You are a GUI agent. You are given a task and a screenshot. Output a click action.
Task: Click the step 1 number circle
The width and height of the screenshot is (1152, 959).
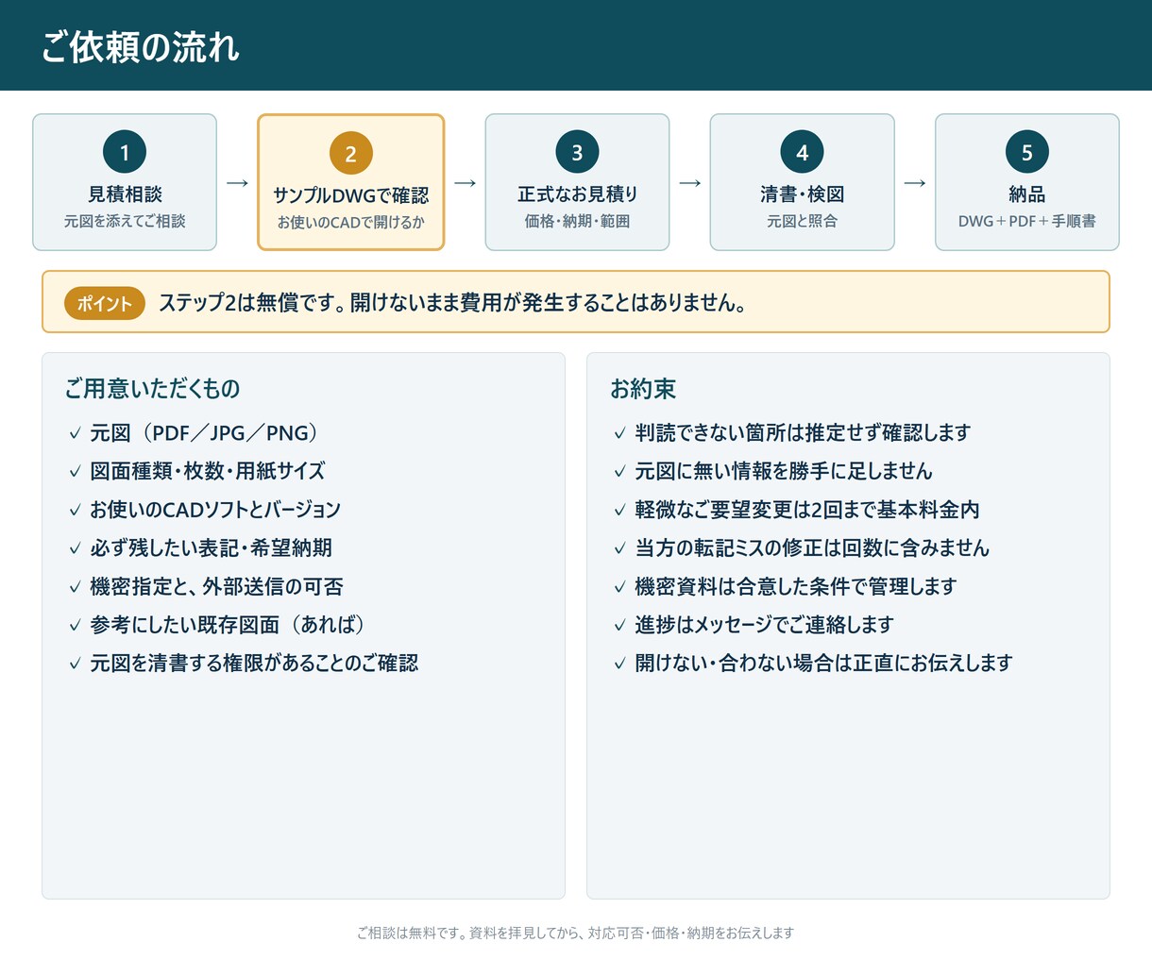(x=125, y=152)
